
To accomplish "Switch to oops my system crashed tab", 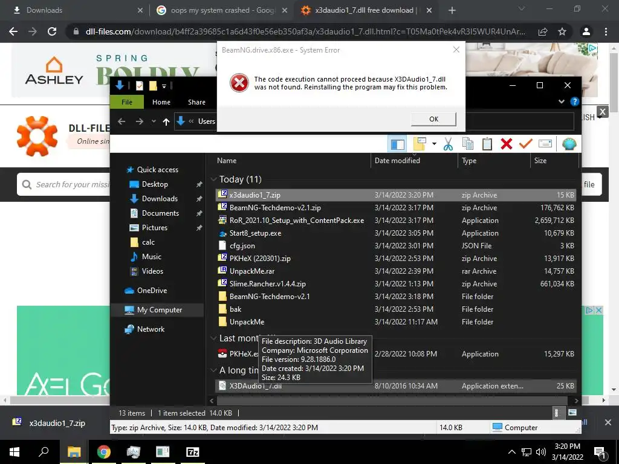I will coord(222,10).
